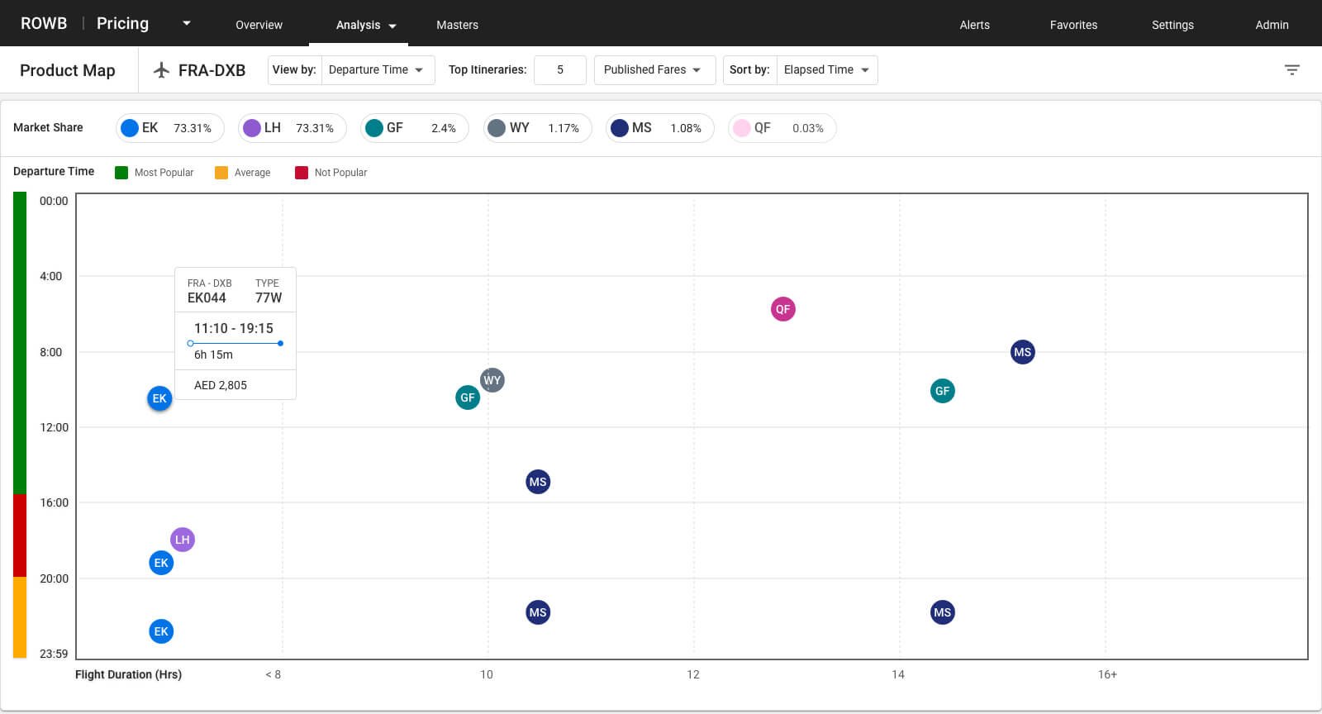Select the MS point near 8:00 departure
Screen dimensions: 1322x714
1023,352
